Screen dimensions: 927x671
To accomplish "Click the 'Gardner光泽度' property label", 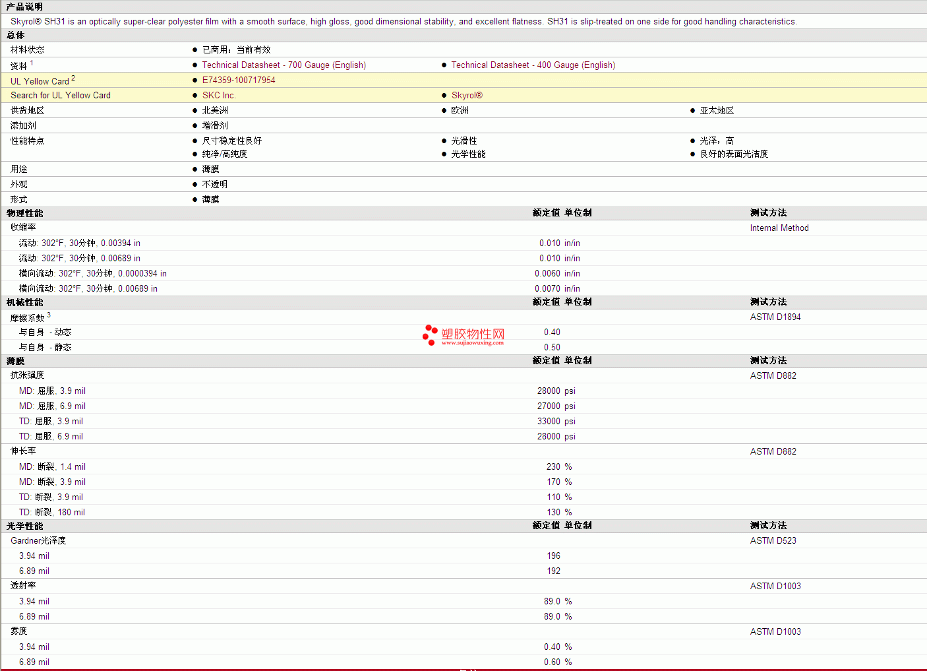I will [x=38, y=540].
